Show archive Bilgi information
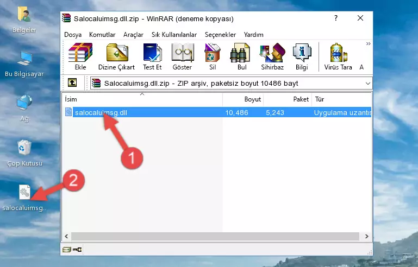Screen dimensions: 418x267 [x=302, y=56]
